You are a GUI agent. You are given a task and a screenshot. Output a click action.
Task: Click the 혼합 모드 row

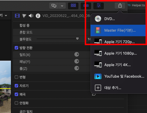pyautogui.click(x=52, y=32)
